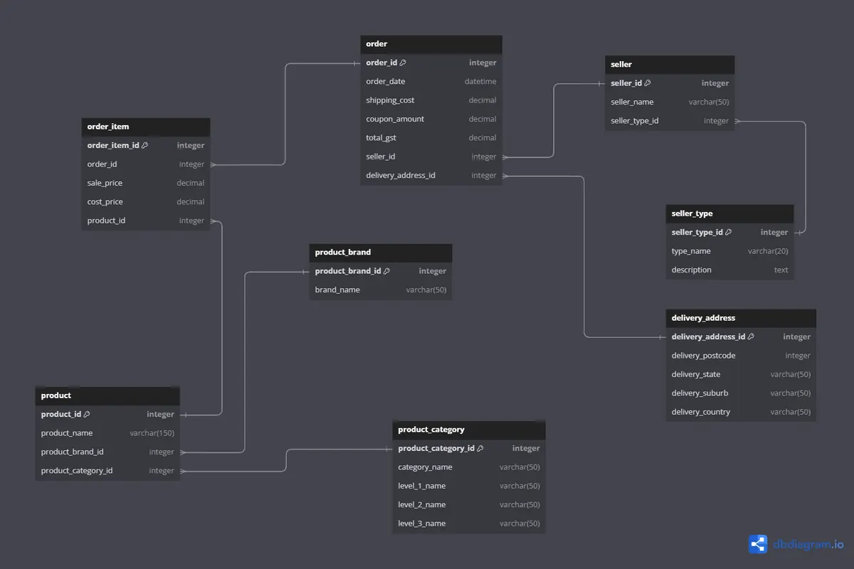Click the total_gst field

click(431, 138)
